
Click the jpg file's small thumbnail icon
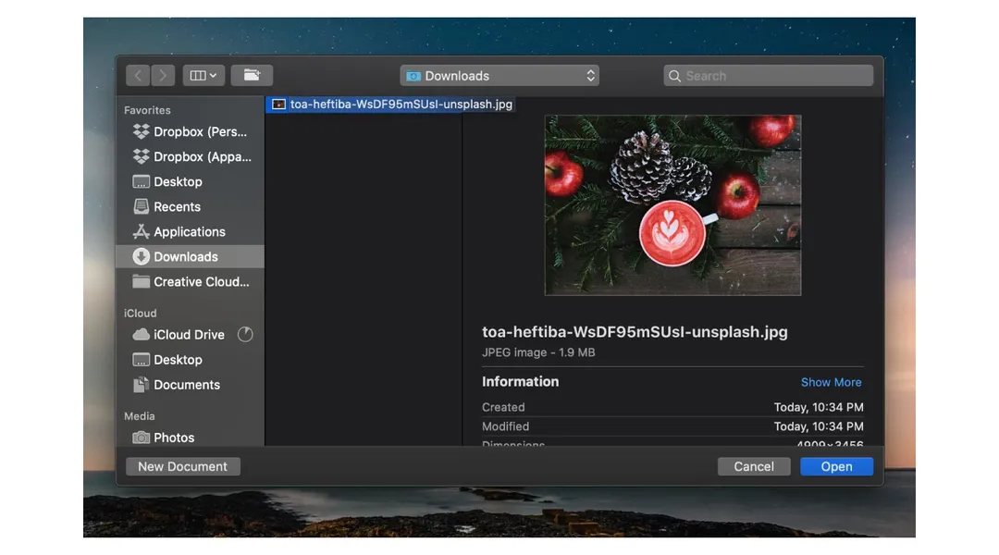(x=278, y=105)
